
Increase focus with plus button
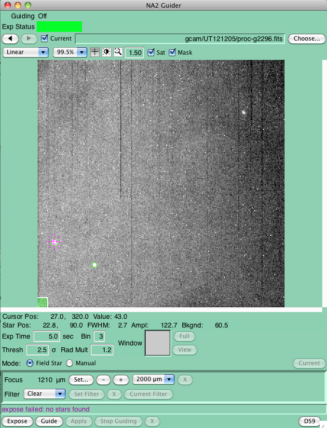pyautogui.click(x=121, y=380)
